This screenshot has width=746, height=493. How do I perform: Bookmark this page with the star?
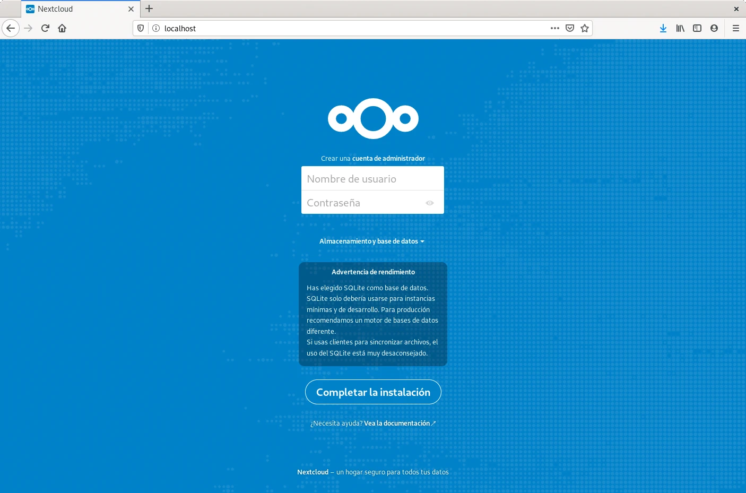(x=585, y=28)
